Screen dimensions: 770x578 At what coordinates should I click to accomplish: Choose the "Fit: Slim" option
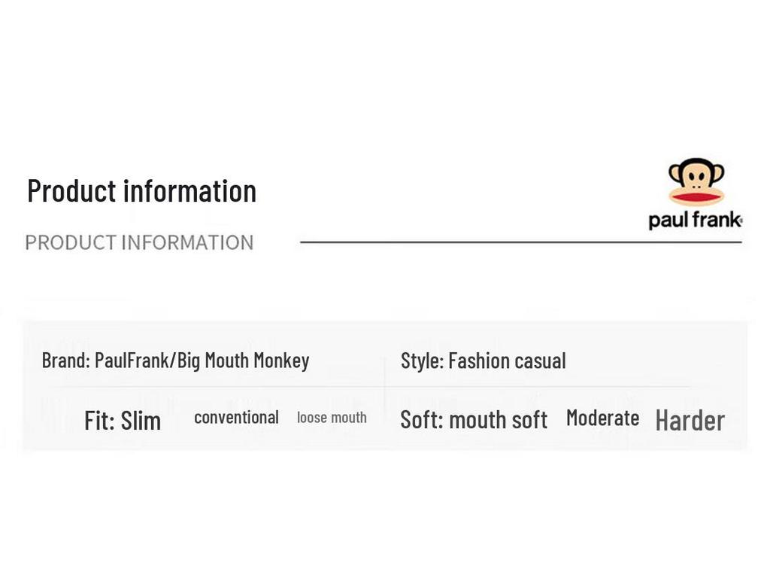tap(123, 420)
